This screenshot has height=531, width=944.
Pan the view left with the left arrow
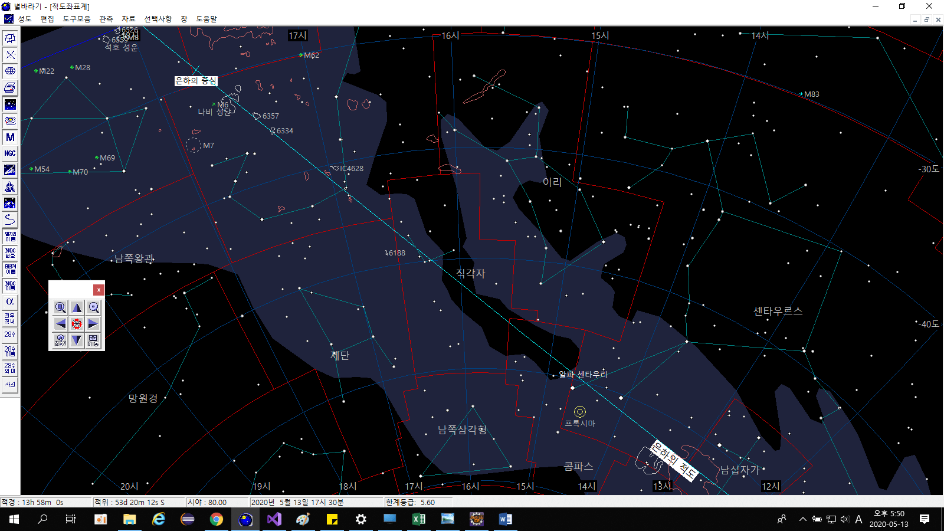pyautogui.click(x=60, y=324)
